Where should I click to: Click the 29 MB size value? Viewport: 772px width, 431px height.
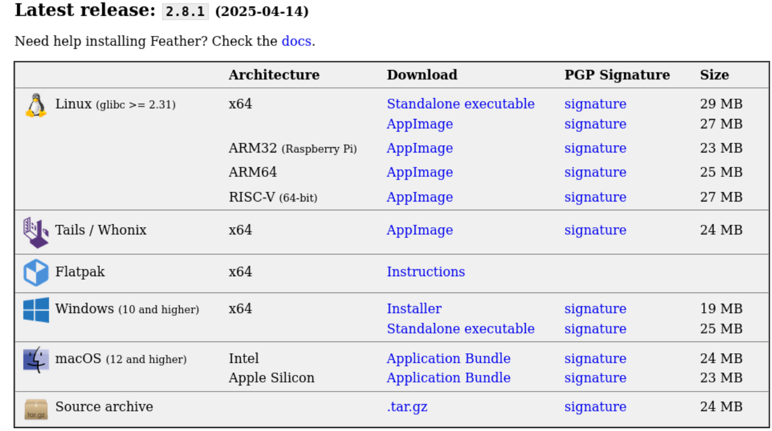point(721,104)
